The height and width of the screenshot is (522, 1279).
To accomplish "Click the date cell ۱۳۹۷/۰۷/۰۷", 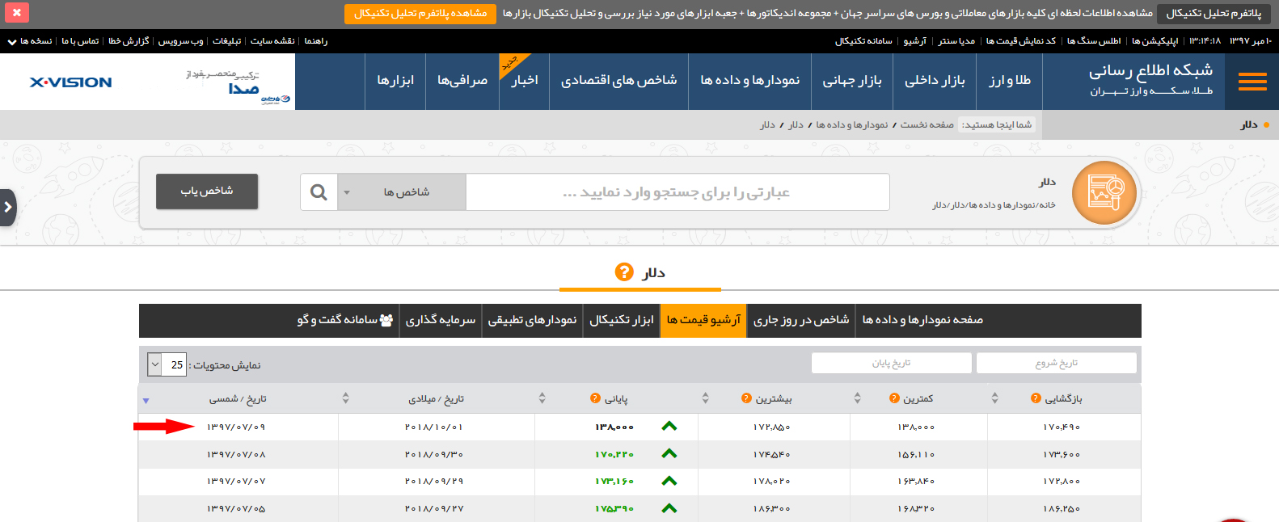I will pyautogui.click(x=236, y=482).
